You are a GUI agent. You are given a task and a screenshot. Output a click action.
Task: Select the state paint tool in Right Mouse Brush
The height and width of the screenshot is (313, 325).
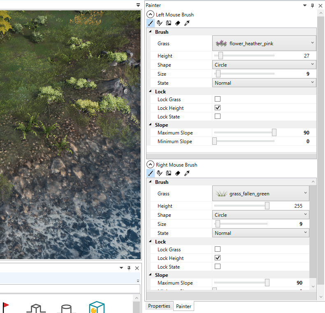[169, 173]
